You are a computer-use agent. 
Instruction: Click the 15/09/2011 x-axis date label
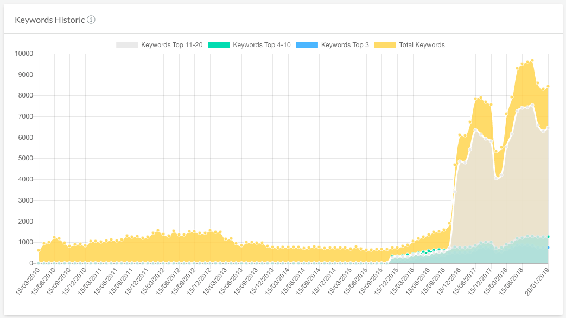pyautogui.click(x=121, y=282)
